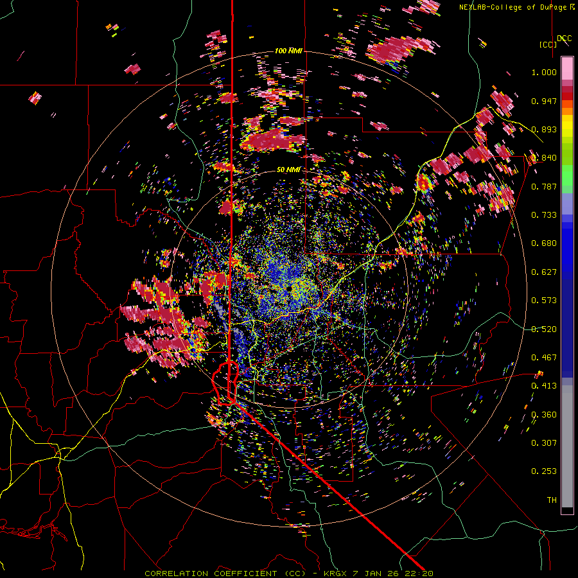The height and width of the screenshot is (578, 578).
Task: Click the 0.893 scale value
Action: [x=544, y=129]
